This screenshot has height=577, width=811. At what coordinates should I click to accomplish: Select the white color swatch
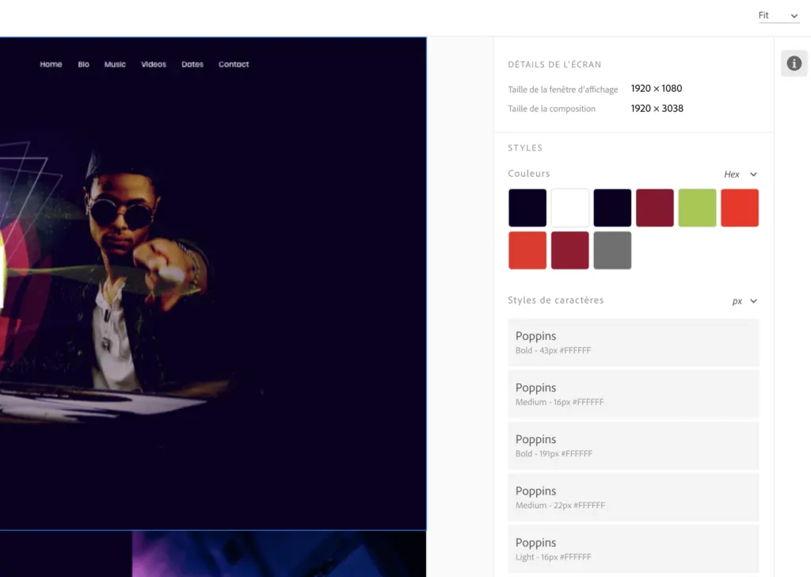(569, 208)
